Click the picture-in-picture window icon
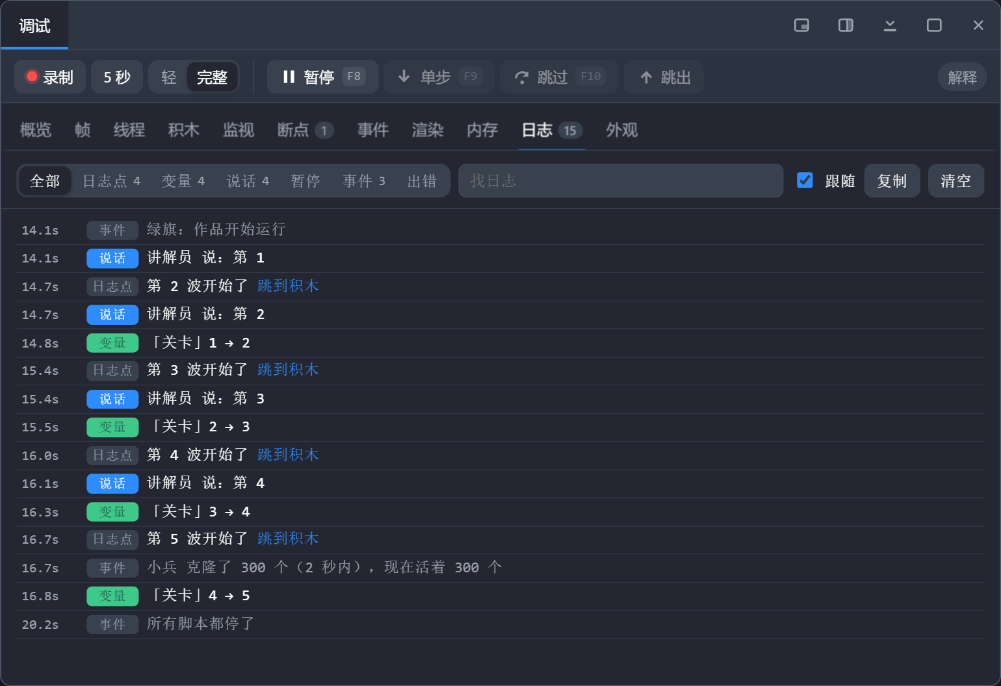1001x686 pixels. 801,25
